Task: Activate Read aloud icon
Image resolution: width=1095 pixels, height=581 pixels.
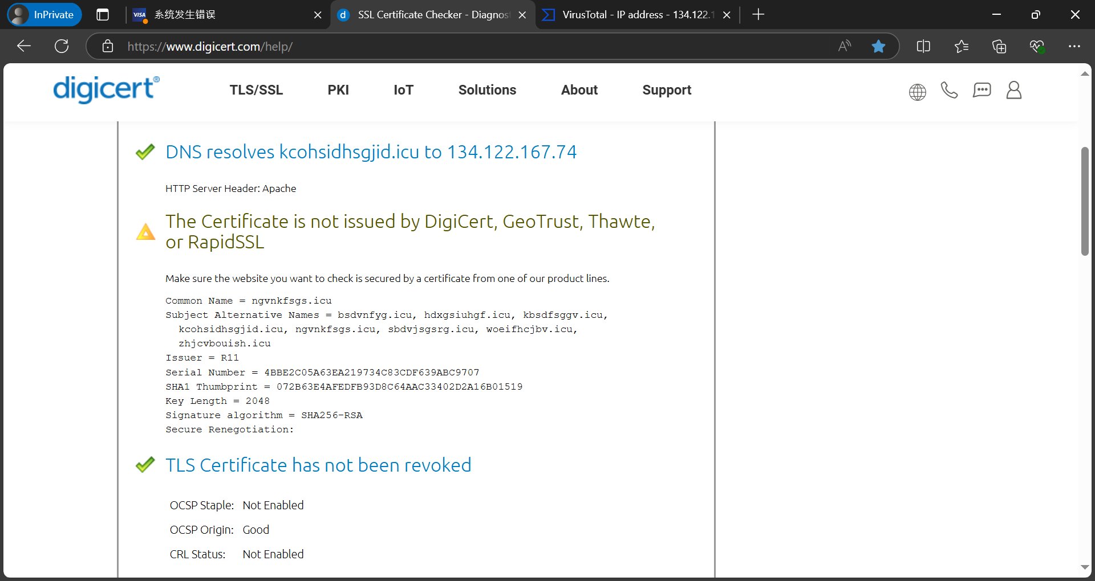Action: [x=845, y=46]
